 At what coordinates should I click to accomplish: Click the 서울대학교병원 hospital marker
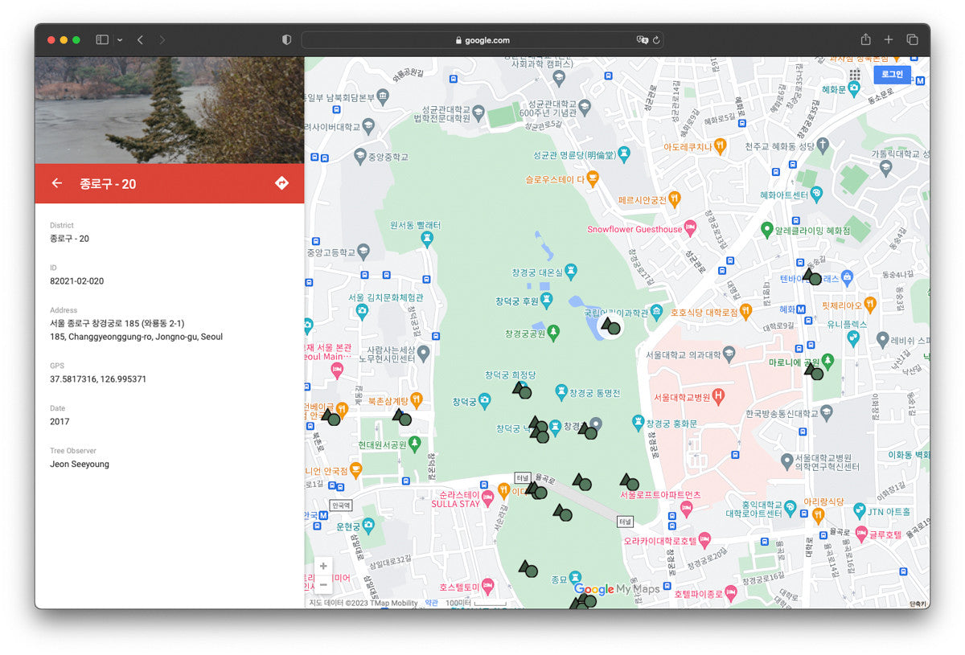pos(719,396)
